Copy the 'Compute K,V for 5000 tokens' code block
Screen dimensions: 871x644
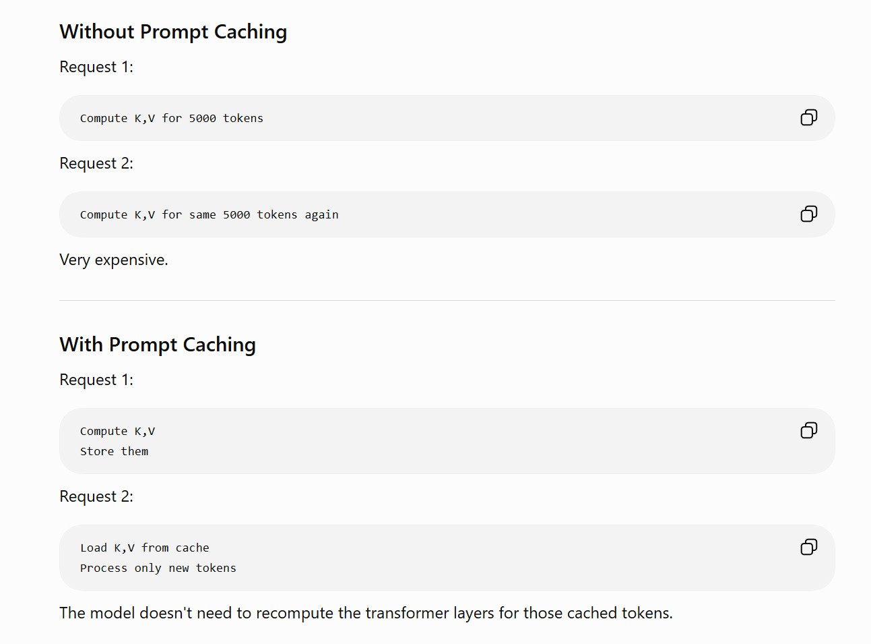pyautogui.click(x=809, y=118)
